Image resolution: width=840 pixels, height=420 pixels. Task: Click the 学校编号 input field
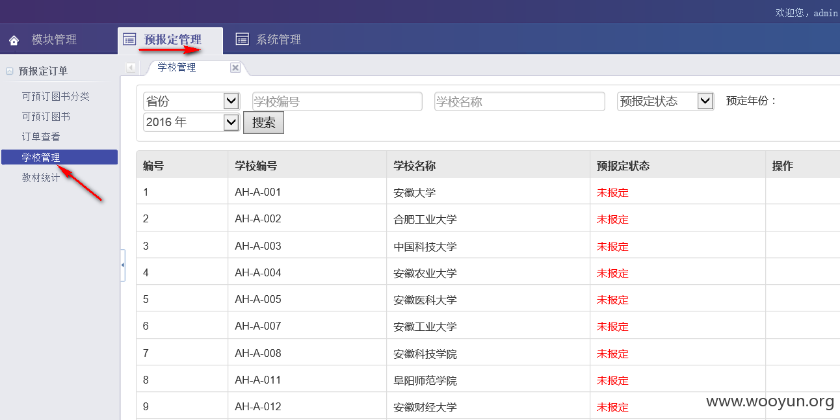click(x=337, y=101)
